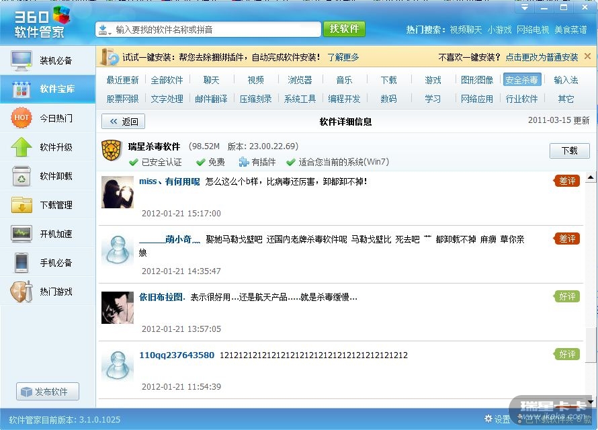
Task: Click the 下载 download button
Action: pyautogui.click(x=569, y=150)
